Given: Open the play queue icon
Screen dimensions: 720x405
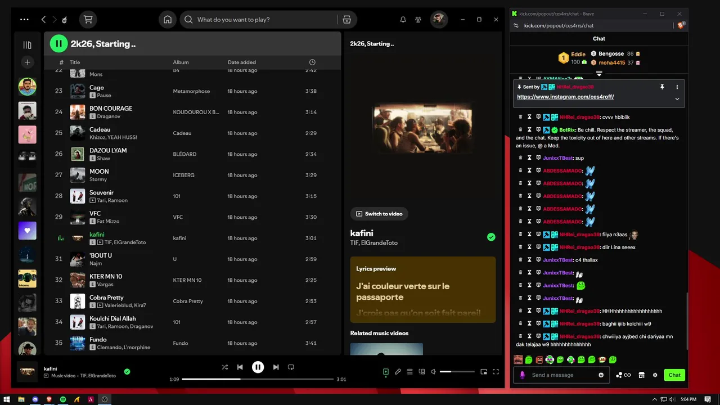Looking at the screenshot, I should click(409, 372).
